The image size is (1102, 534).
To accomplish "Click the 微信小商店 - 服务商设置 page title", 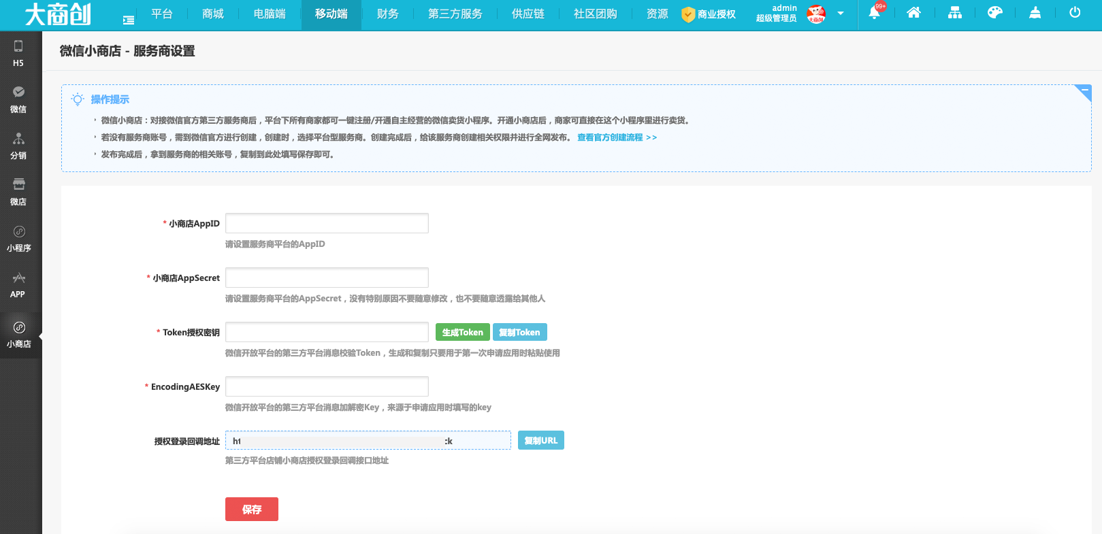I will (127, 51).
